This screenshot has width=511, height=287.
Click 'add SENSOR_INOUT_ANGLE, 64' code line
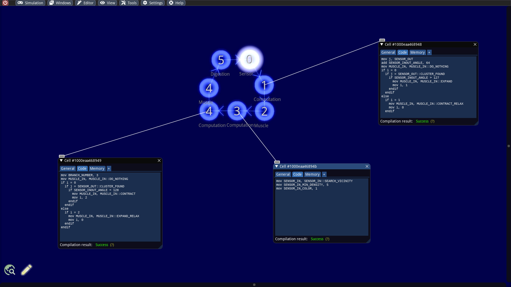pyautogui.click(x=405, y=63)
